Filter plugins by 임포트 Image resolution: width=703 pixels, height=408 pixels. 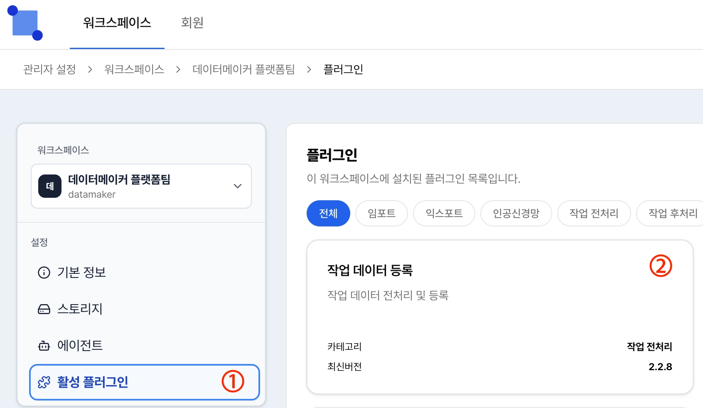coord(381,214)
